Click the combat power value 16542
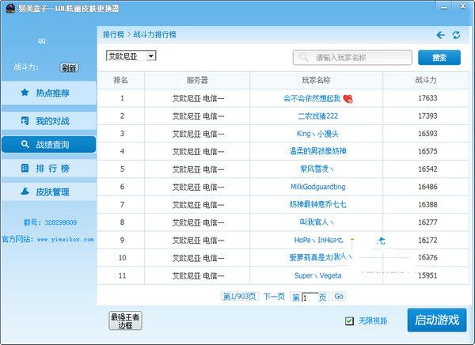475x345 pixels. tap(427, 169)
